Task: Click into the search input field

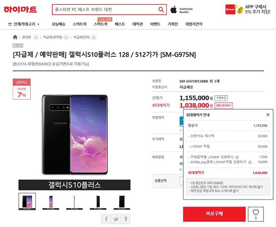Action: (106, 10)
